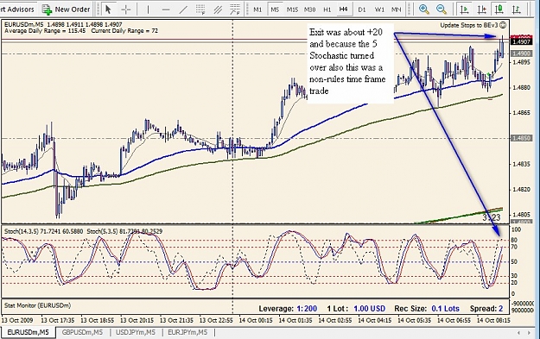Image resolution: width=540 pixels, height=339 pixels.
Task: Open the GBPUSDm,M5 chart tab
Action: pyautogui.click(x=82, y=332)
